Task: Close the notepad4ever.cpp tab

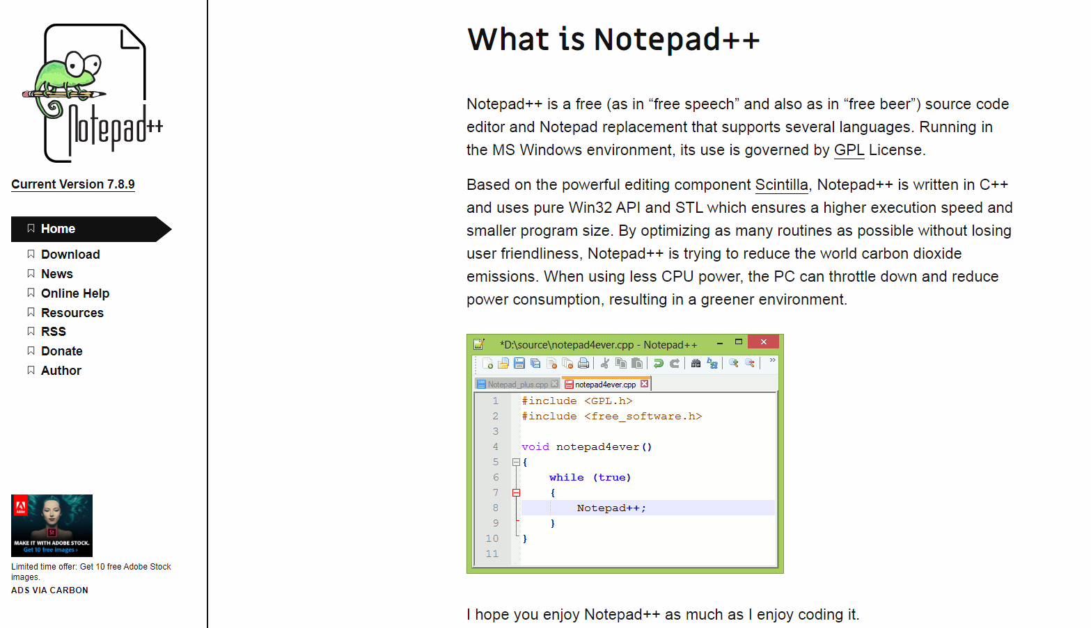Action: tap(644, 384)
